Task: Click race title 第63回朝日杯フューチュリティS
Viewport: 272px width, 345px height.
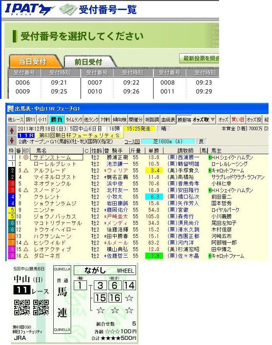Action: pos(79,135)
